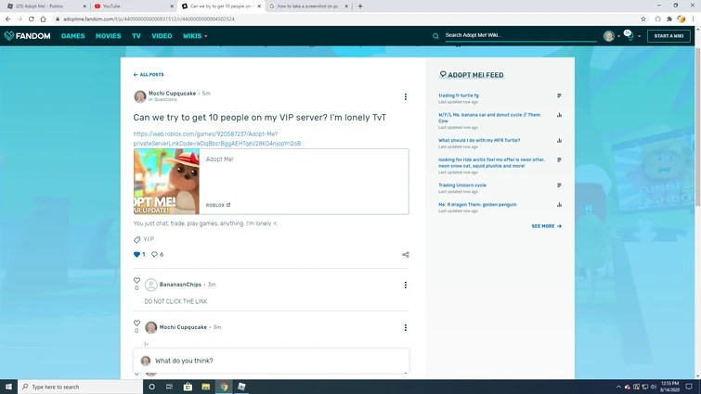The width and height of the screenshot is (701, 394).
Task: Open Chrome three-dot menu
Action: [x=693, y=19]
